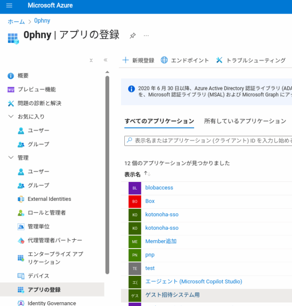This screenshot has width=292, height=306.
Task: Click the 管理単位 icon
Action: [x=21, y=227]
